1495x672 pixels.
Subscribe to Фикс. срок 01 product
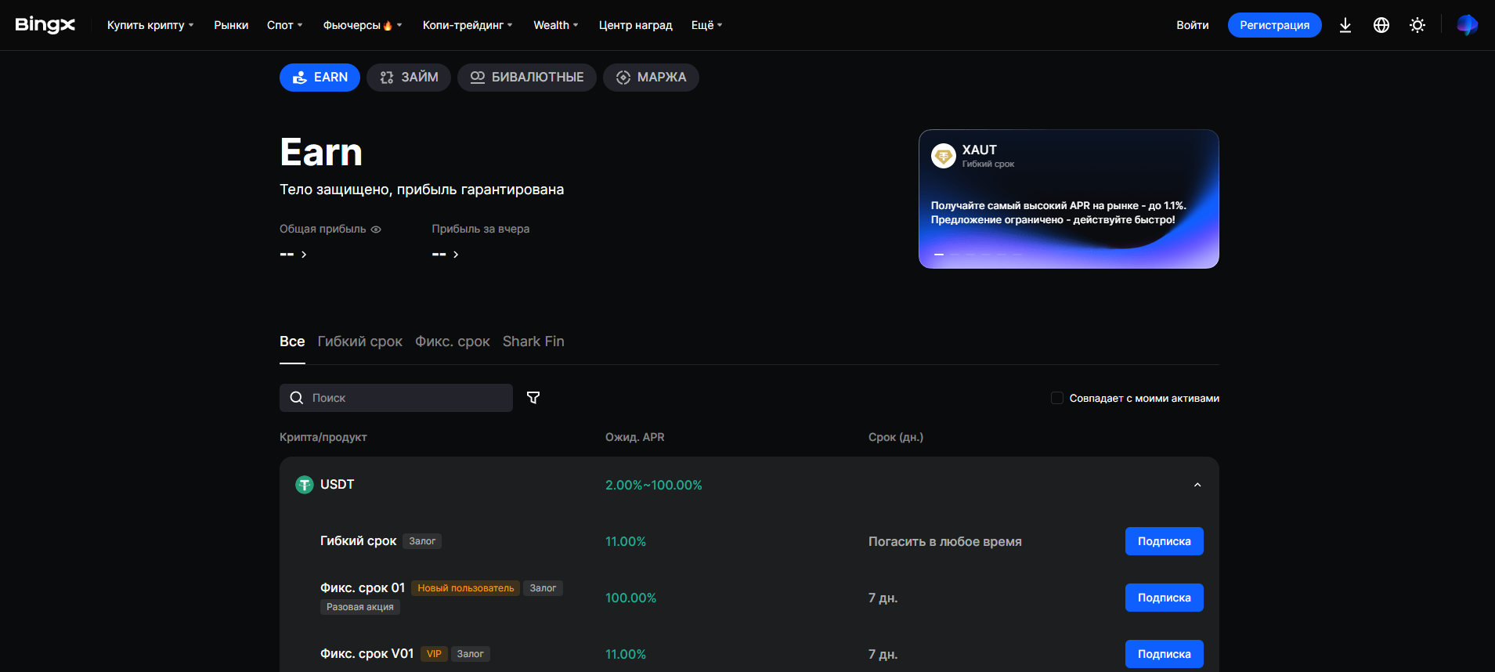pos(1165,598)
